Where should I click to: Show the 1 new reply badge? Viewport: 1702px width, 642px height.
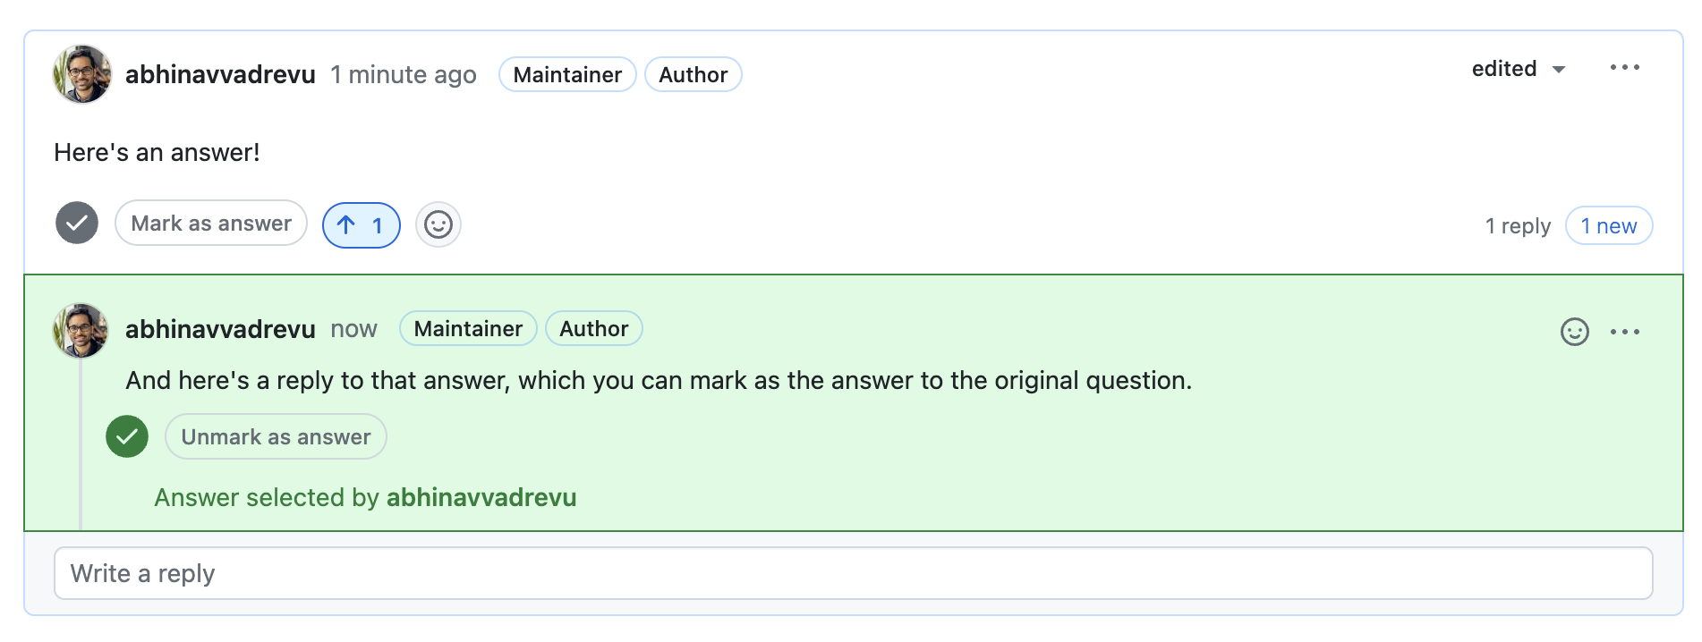tap(1608, 225)
